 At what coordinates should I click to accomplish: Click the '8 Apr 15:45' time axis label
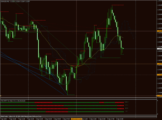[x=102, y=119]
